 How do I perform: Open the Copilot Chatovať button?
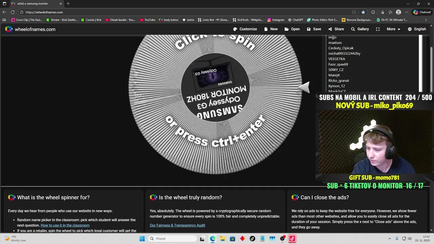422,12
